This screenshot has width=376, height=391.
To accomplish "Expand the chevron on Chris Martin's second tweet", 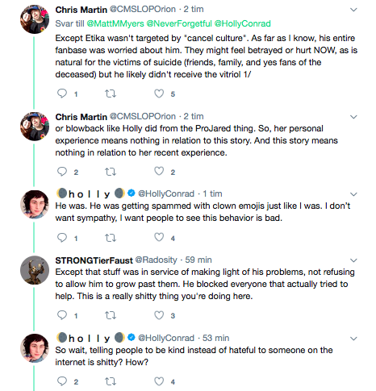I will pyautogui.click(x=353, y=117).
